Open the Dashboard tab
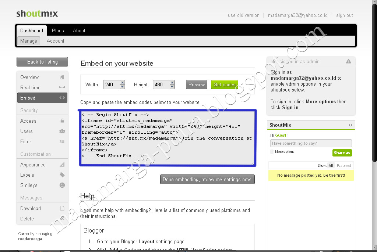 point(32,30)
